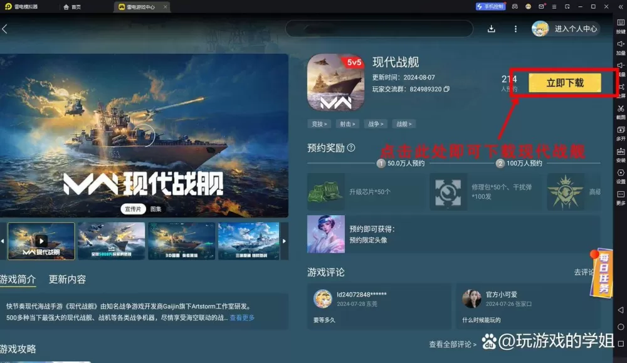Increase volume with 加量 sidebar icon
The image size is (627, 363).
coord(621,48)
